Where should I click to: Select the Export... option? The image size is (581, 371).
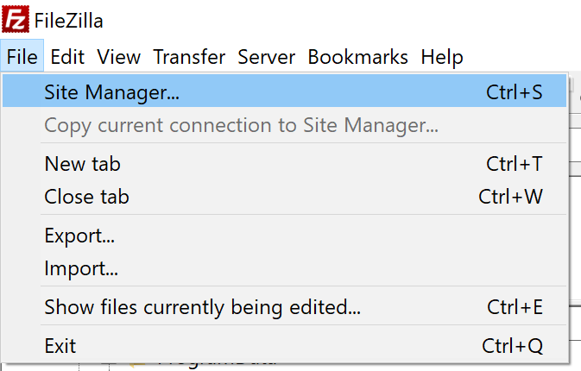[284, 236]
